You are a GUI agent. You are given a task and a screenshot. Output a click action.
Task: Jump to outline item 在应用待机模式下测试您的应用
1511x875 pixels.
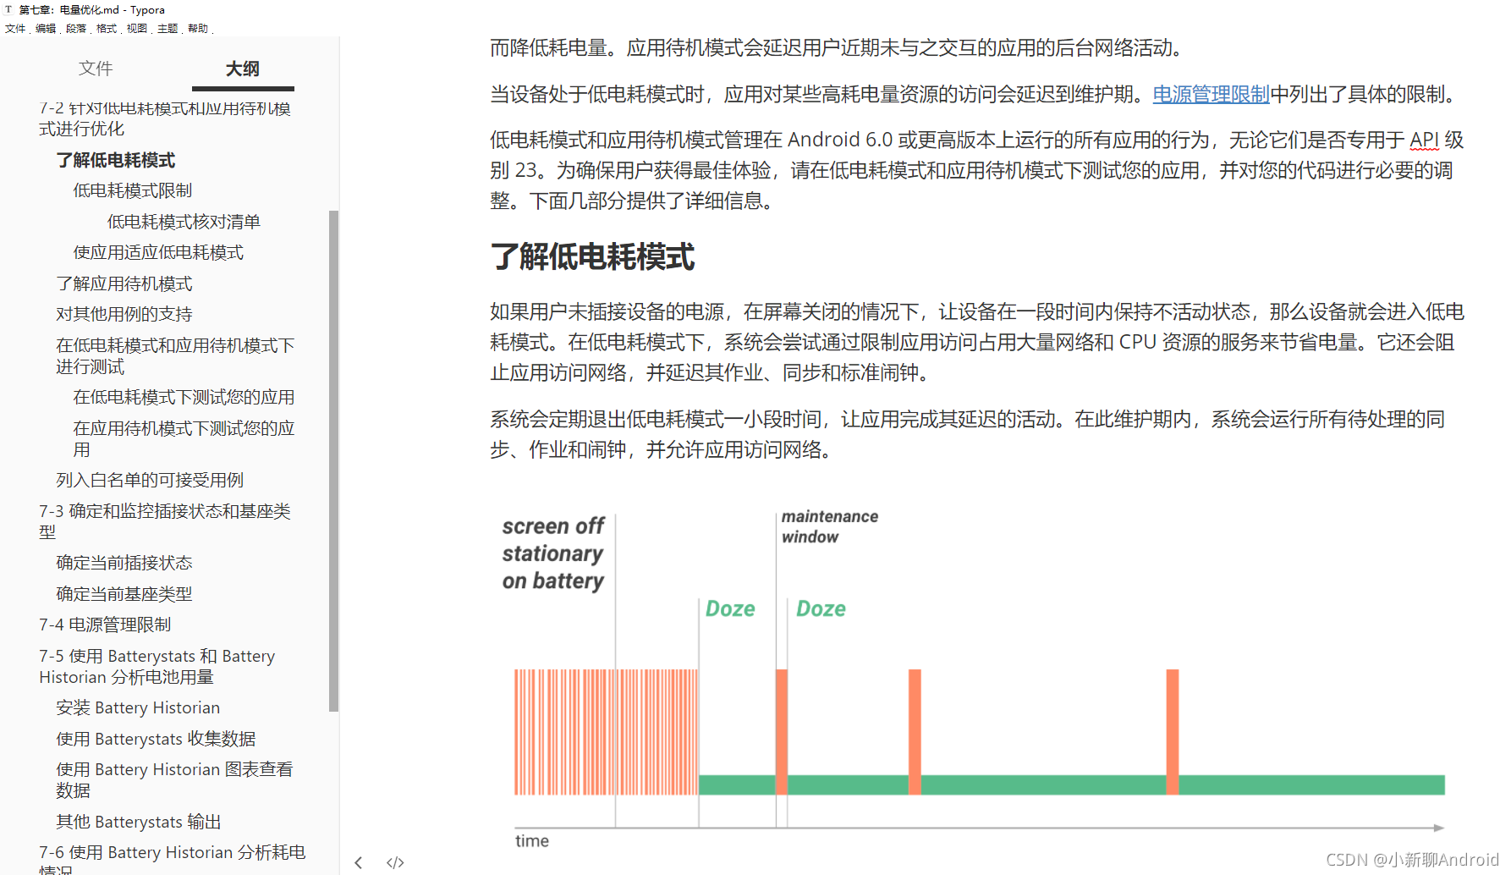coord(184,438)
